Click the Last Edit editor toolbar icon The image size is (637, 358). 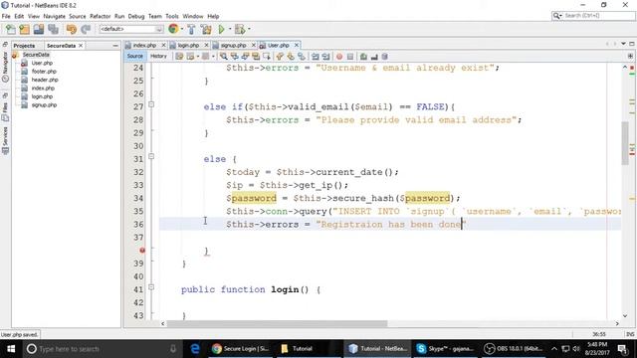point(179,57)
